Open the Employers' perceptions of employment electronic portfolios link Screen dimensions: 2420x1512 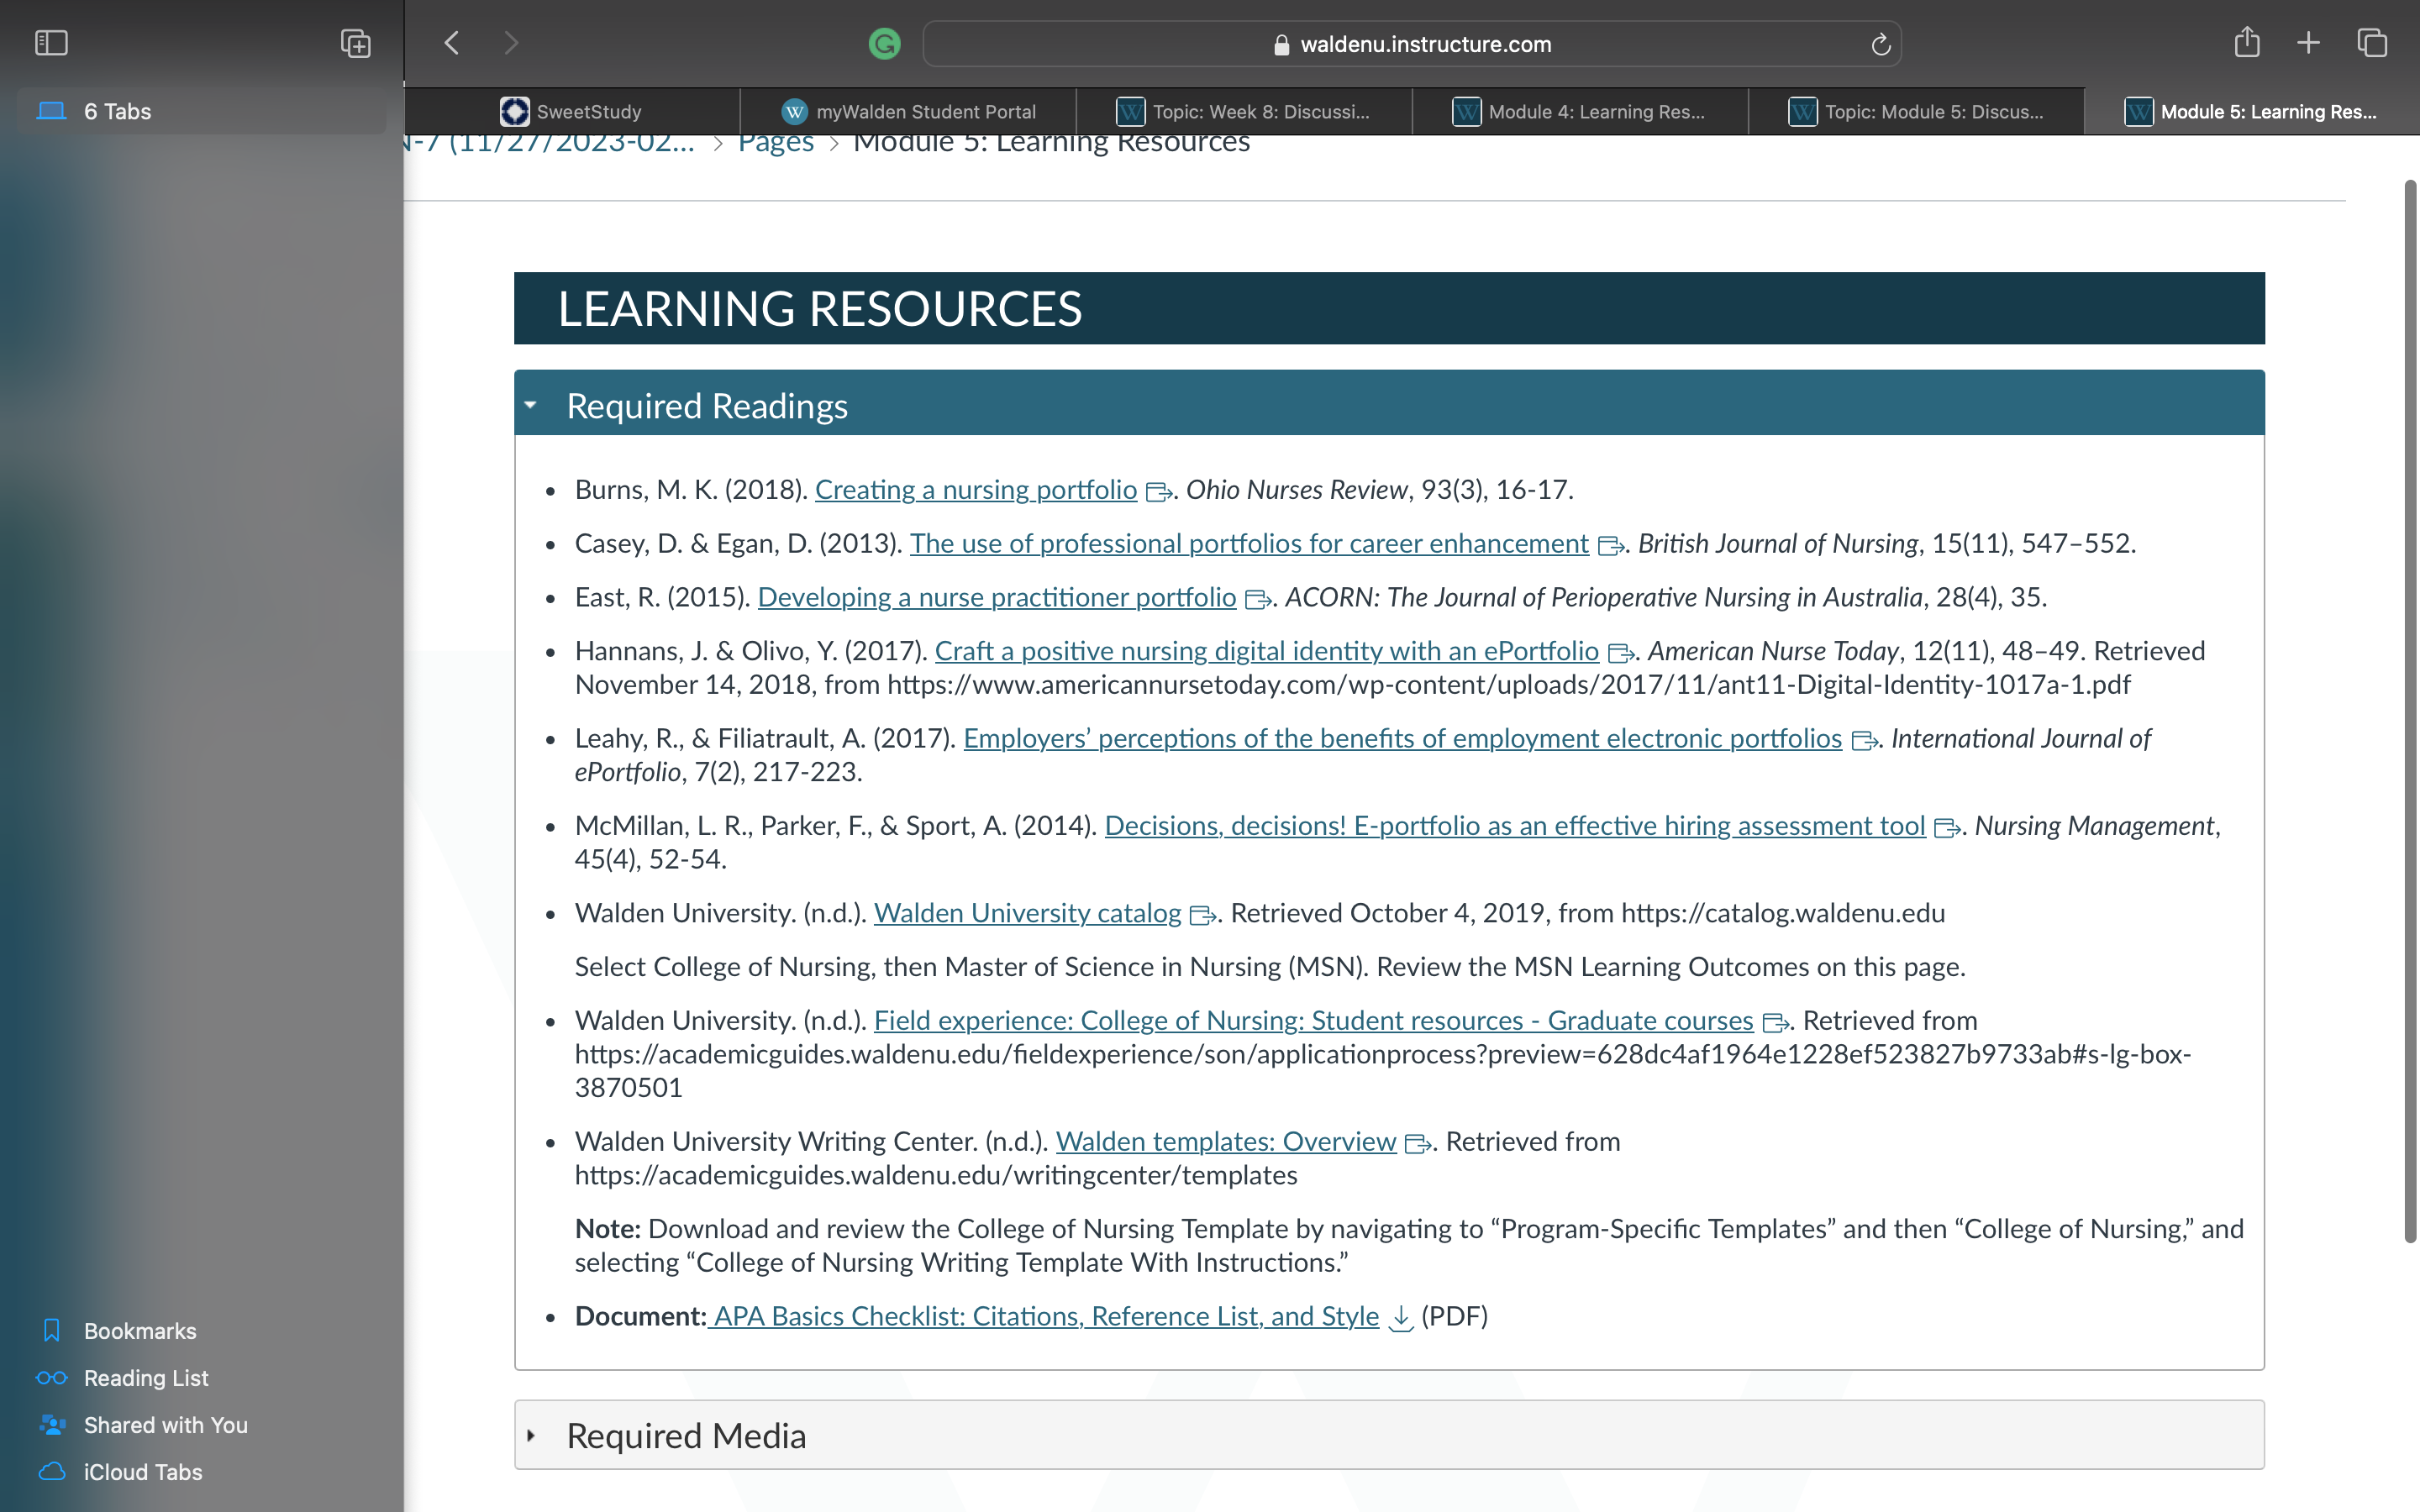pyautogui.click(x=1403, y=739)
